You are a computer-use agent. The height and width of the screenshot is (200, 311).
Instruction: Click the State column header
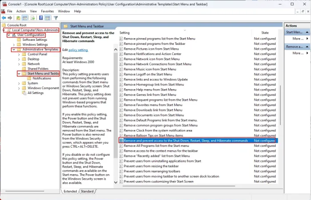pos(265,33)
